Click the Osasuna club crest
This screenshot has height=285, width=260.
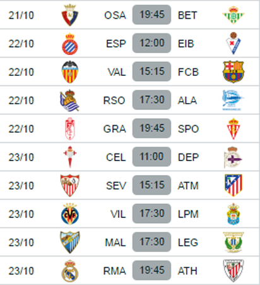[70, 15]
